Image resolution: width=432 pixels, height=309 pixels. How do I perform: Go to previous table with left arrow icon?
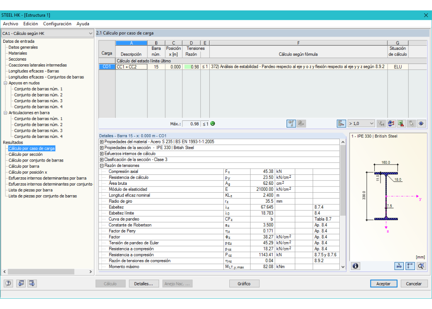[x=21, y=283]
